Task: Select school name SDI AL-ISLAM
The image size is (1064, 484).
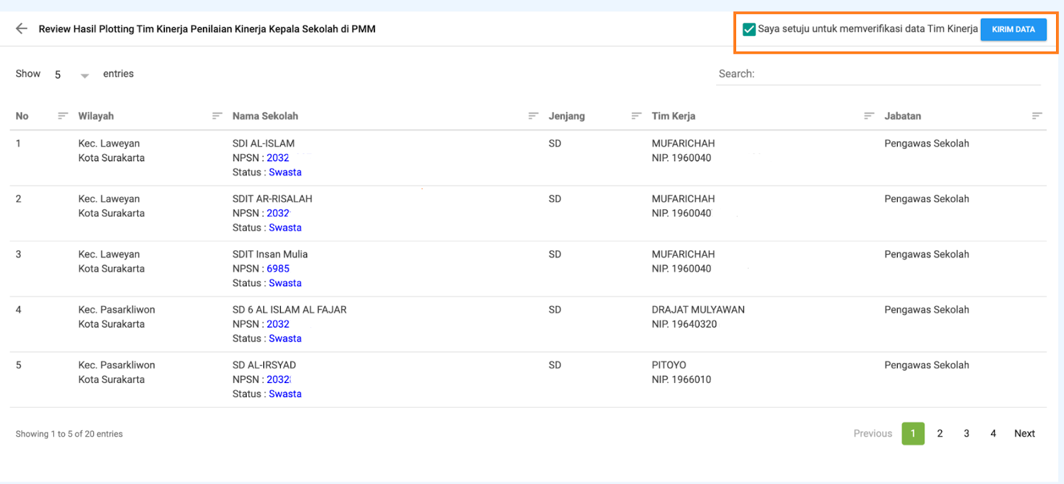Action: (x=263, y=143)
